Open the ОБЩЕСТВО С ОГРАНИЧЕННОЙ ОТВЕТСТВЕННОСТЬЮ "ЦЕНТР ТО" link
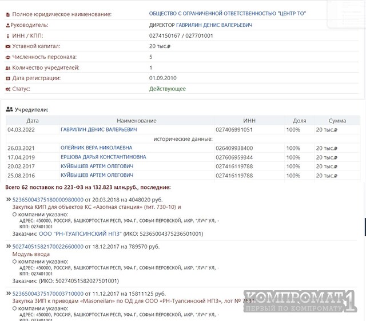 point(228,14)
